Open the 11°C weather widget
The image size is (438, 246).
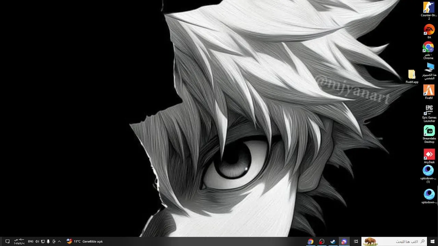[x=85, y=242]
